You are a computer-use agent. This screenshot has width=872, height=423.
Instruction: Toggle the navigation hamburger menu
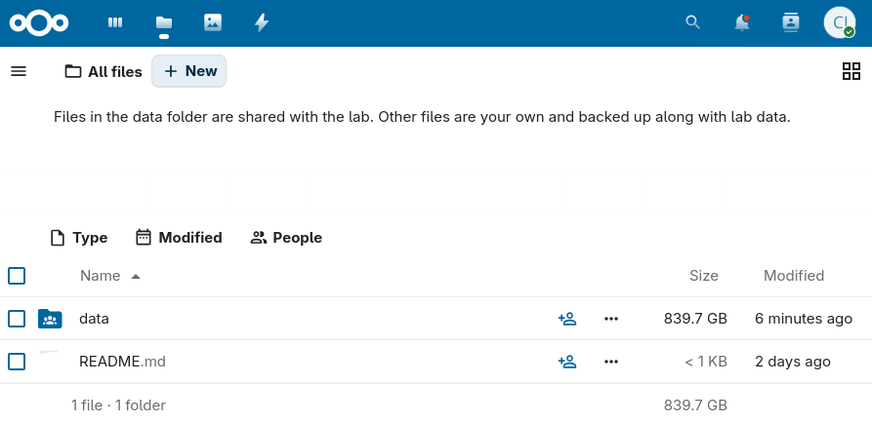click(x=19, y=71)
